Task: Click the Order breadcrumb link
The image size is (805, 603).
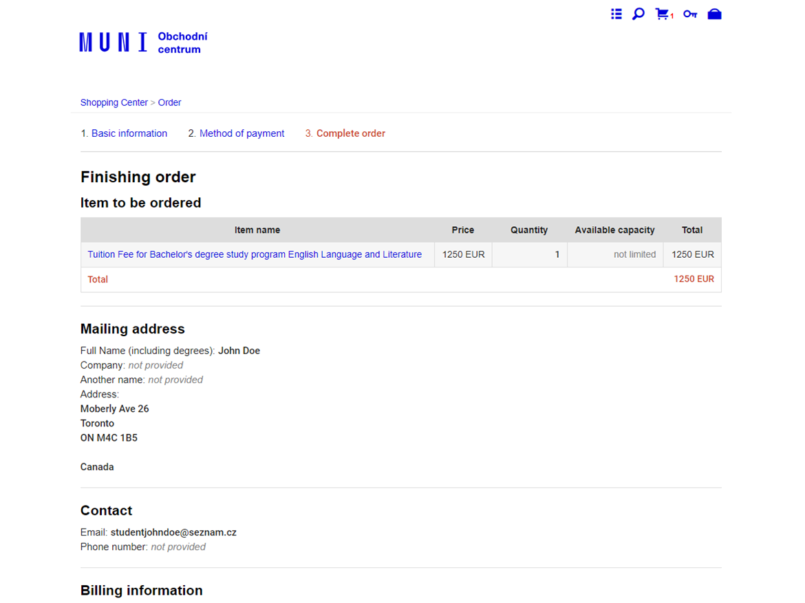Action: click(x=169, y=102)
